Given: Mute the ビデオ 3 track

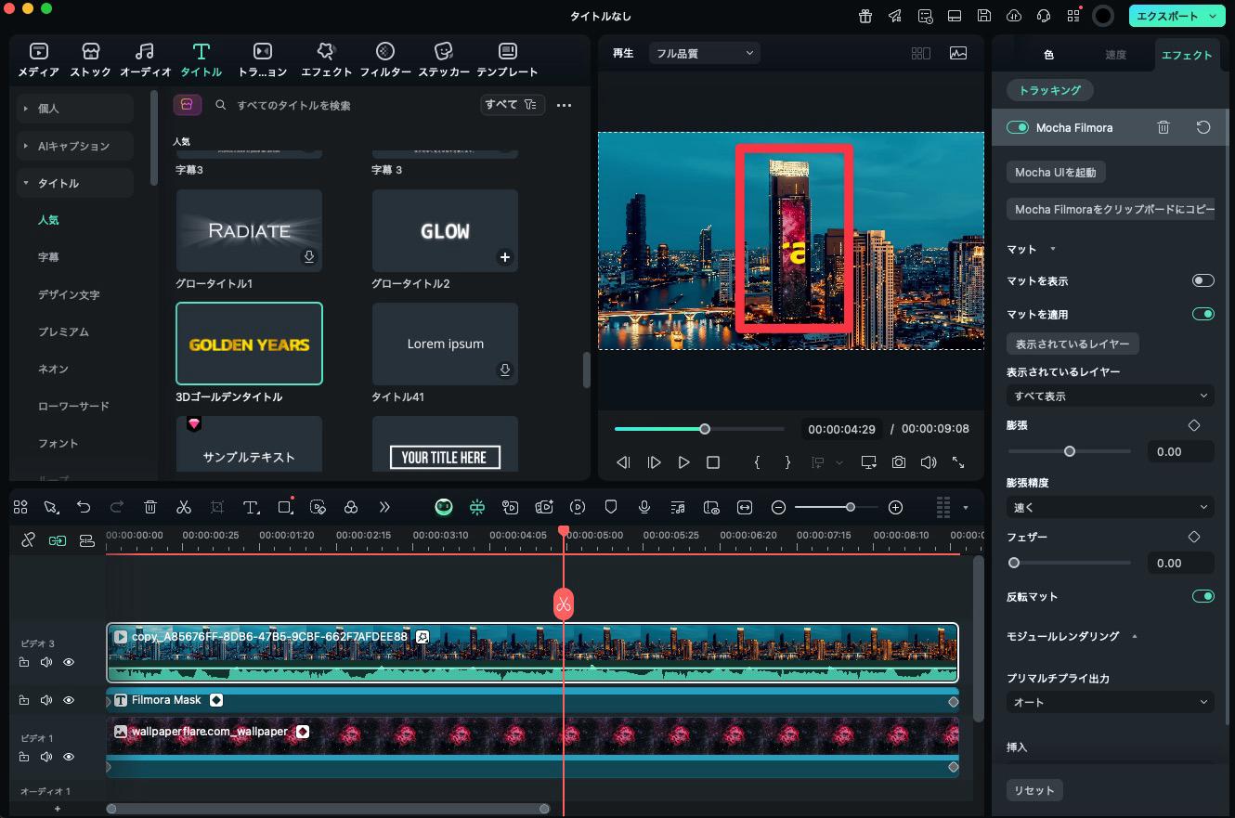Looking at the screenshot, I should [x=46, y=662].
